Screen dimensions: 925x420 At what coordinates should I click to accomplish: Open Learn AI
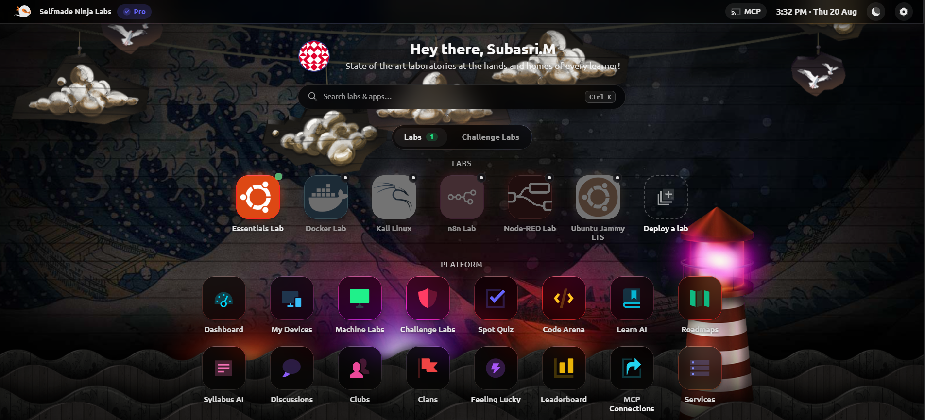pos(632,298)
